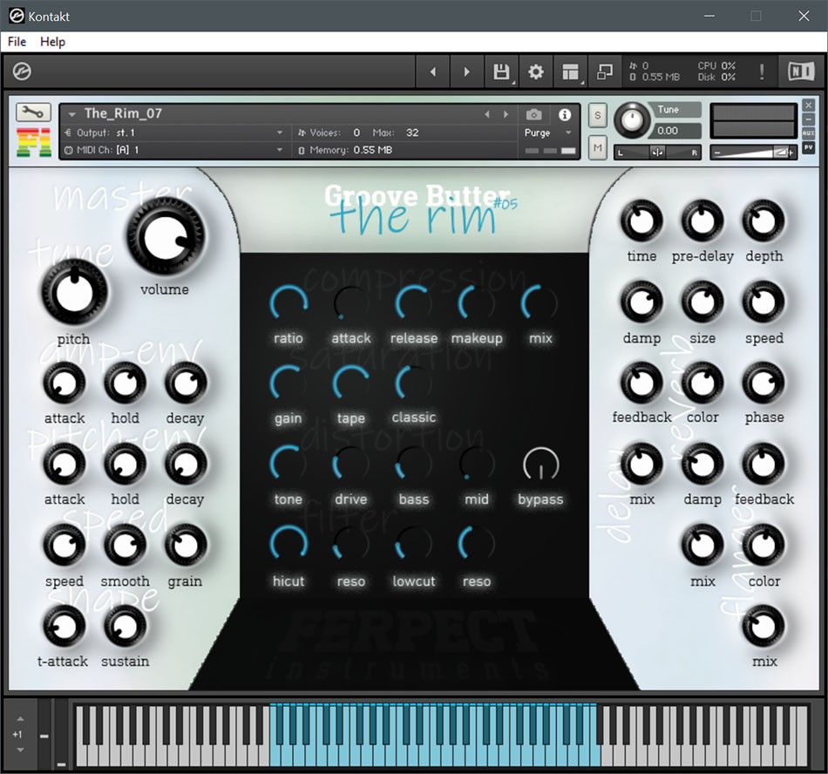Viewport: 828px width, 774px height.
Task: Click the t-attack knob
Action: pyautogui.click(x=64, y=627)
